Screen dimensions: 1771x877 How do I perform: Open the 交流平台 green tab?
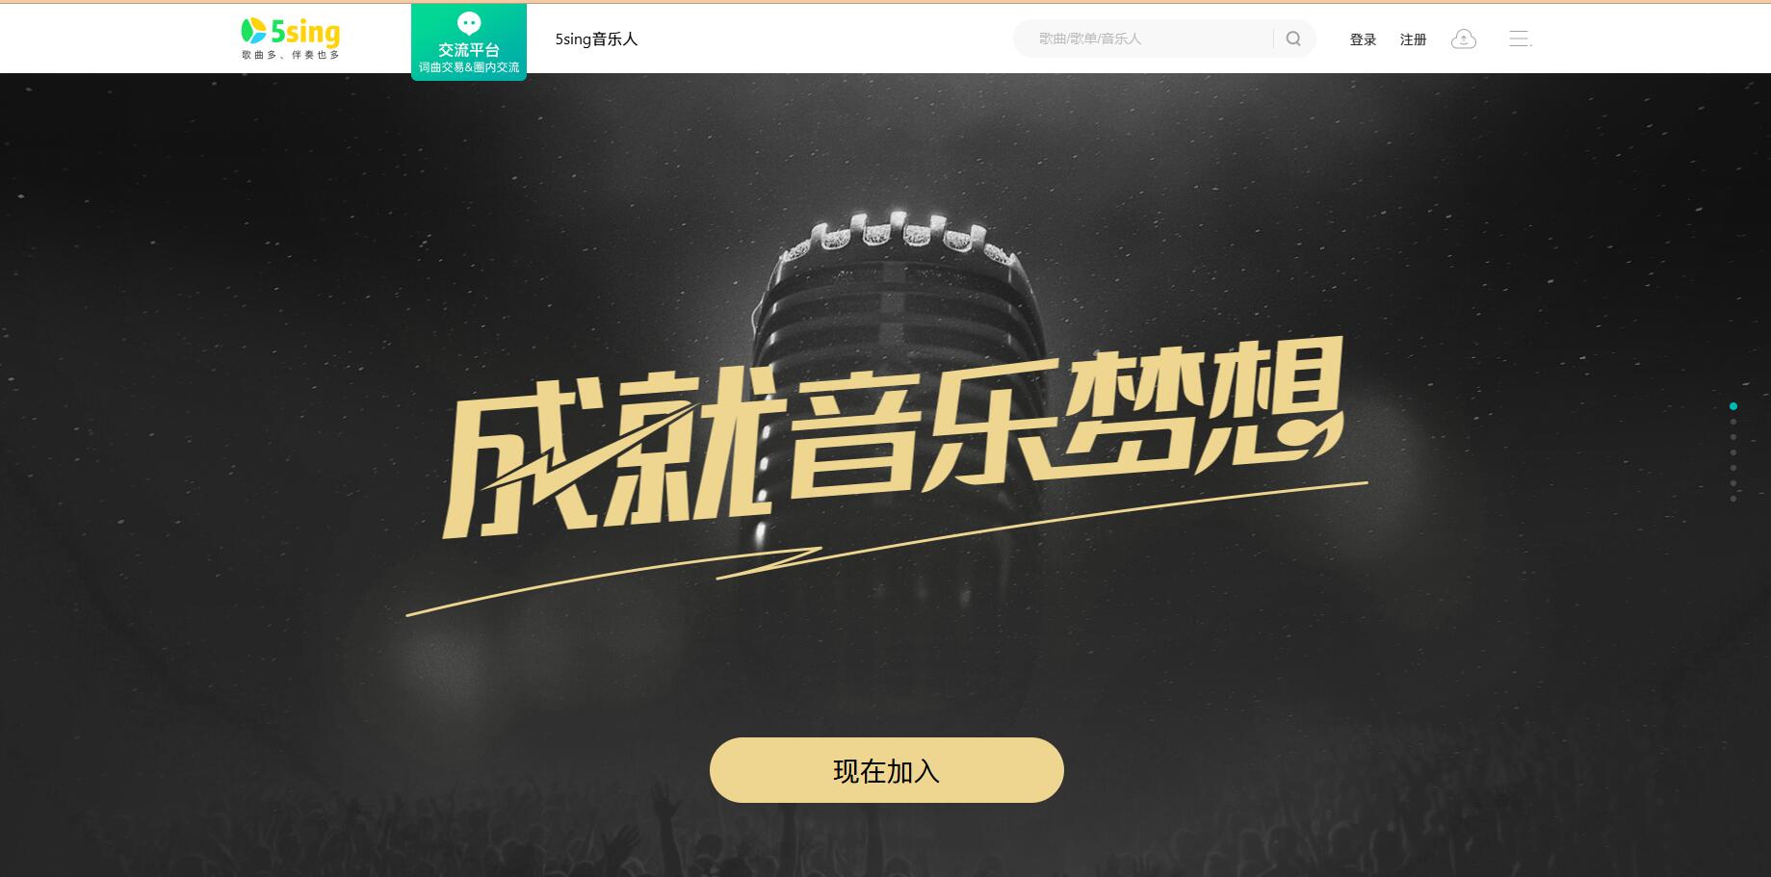(x=469, y=42)
